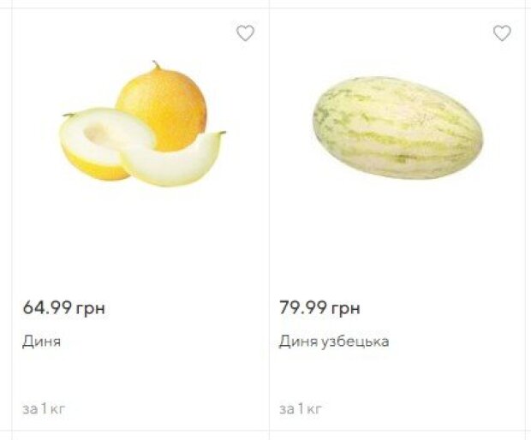
Task: Toggle wishlist heart on the 79.99 грн card
Action: pyautogui.click(x=502, y=33)
